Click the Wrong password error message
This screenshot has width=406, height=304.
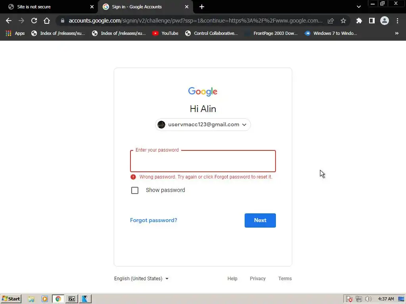pyautogui.click(x=206, y=177)
